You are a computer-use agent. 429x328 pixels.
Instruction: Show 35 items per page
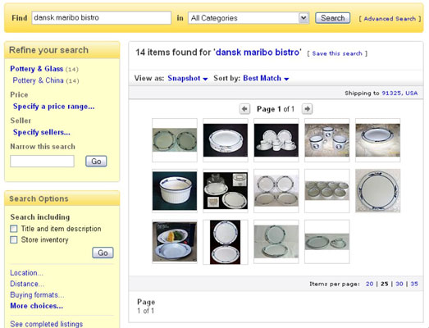[414, 284]
